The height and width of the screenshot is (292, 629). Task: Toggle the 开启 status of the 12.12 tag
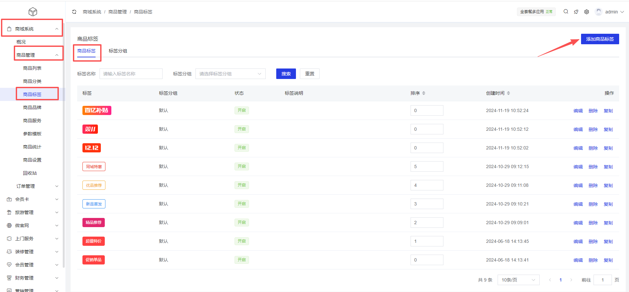pos(241,148)
